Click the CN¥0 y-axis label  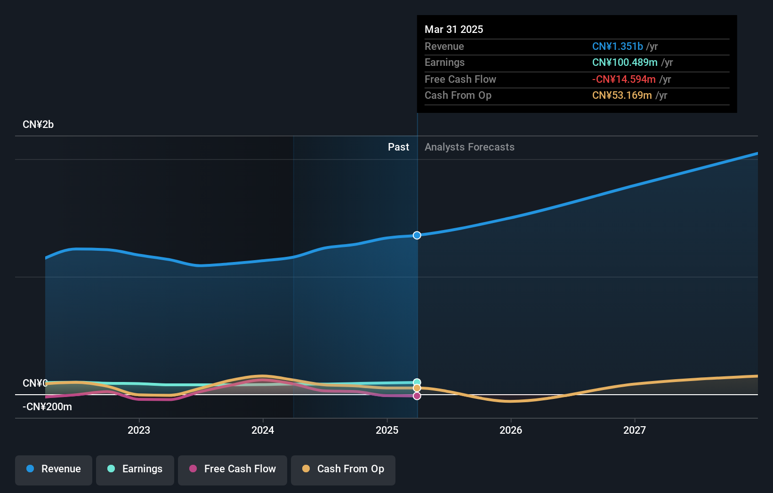coord(35,383)
